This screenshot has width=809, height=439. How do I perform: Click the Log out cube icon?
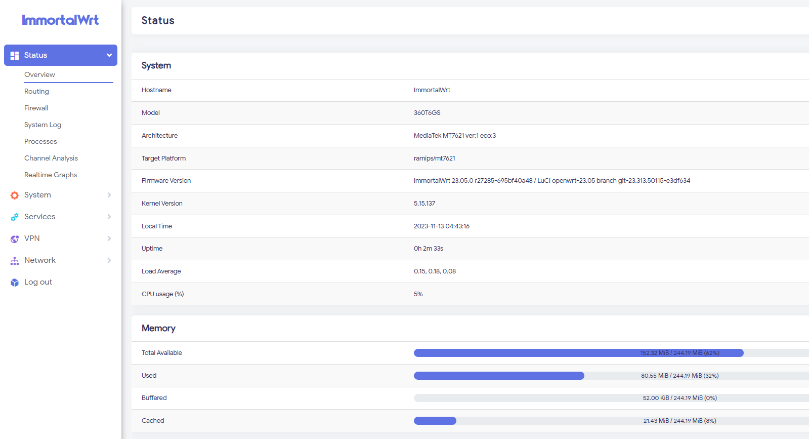[15, 282]
